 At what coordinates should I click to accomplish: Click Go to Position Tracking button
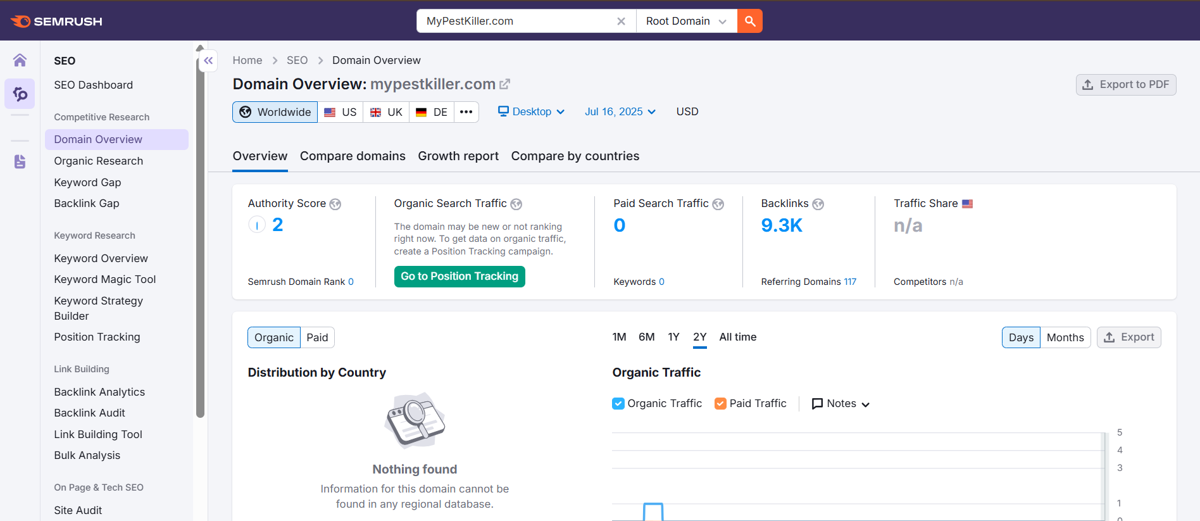point(459,277)
